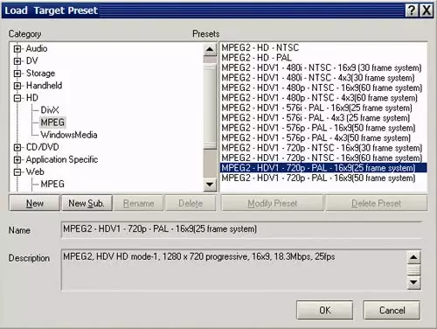The width and height of the screenshot is (437, 329).
Task: Expand the Storage category node
Action: (17, 73)
